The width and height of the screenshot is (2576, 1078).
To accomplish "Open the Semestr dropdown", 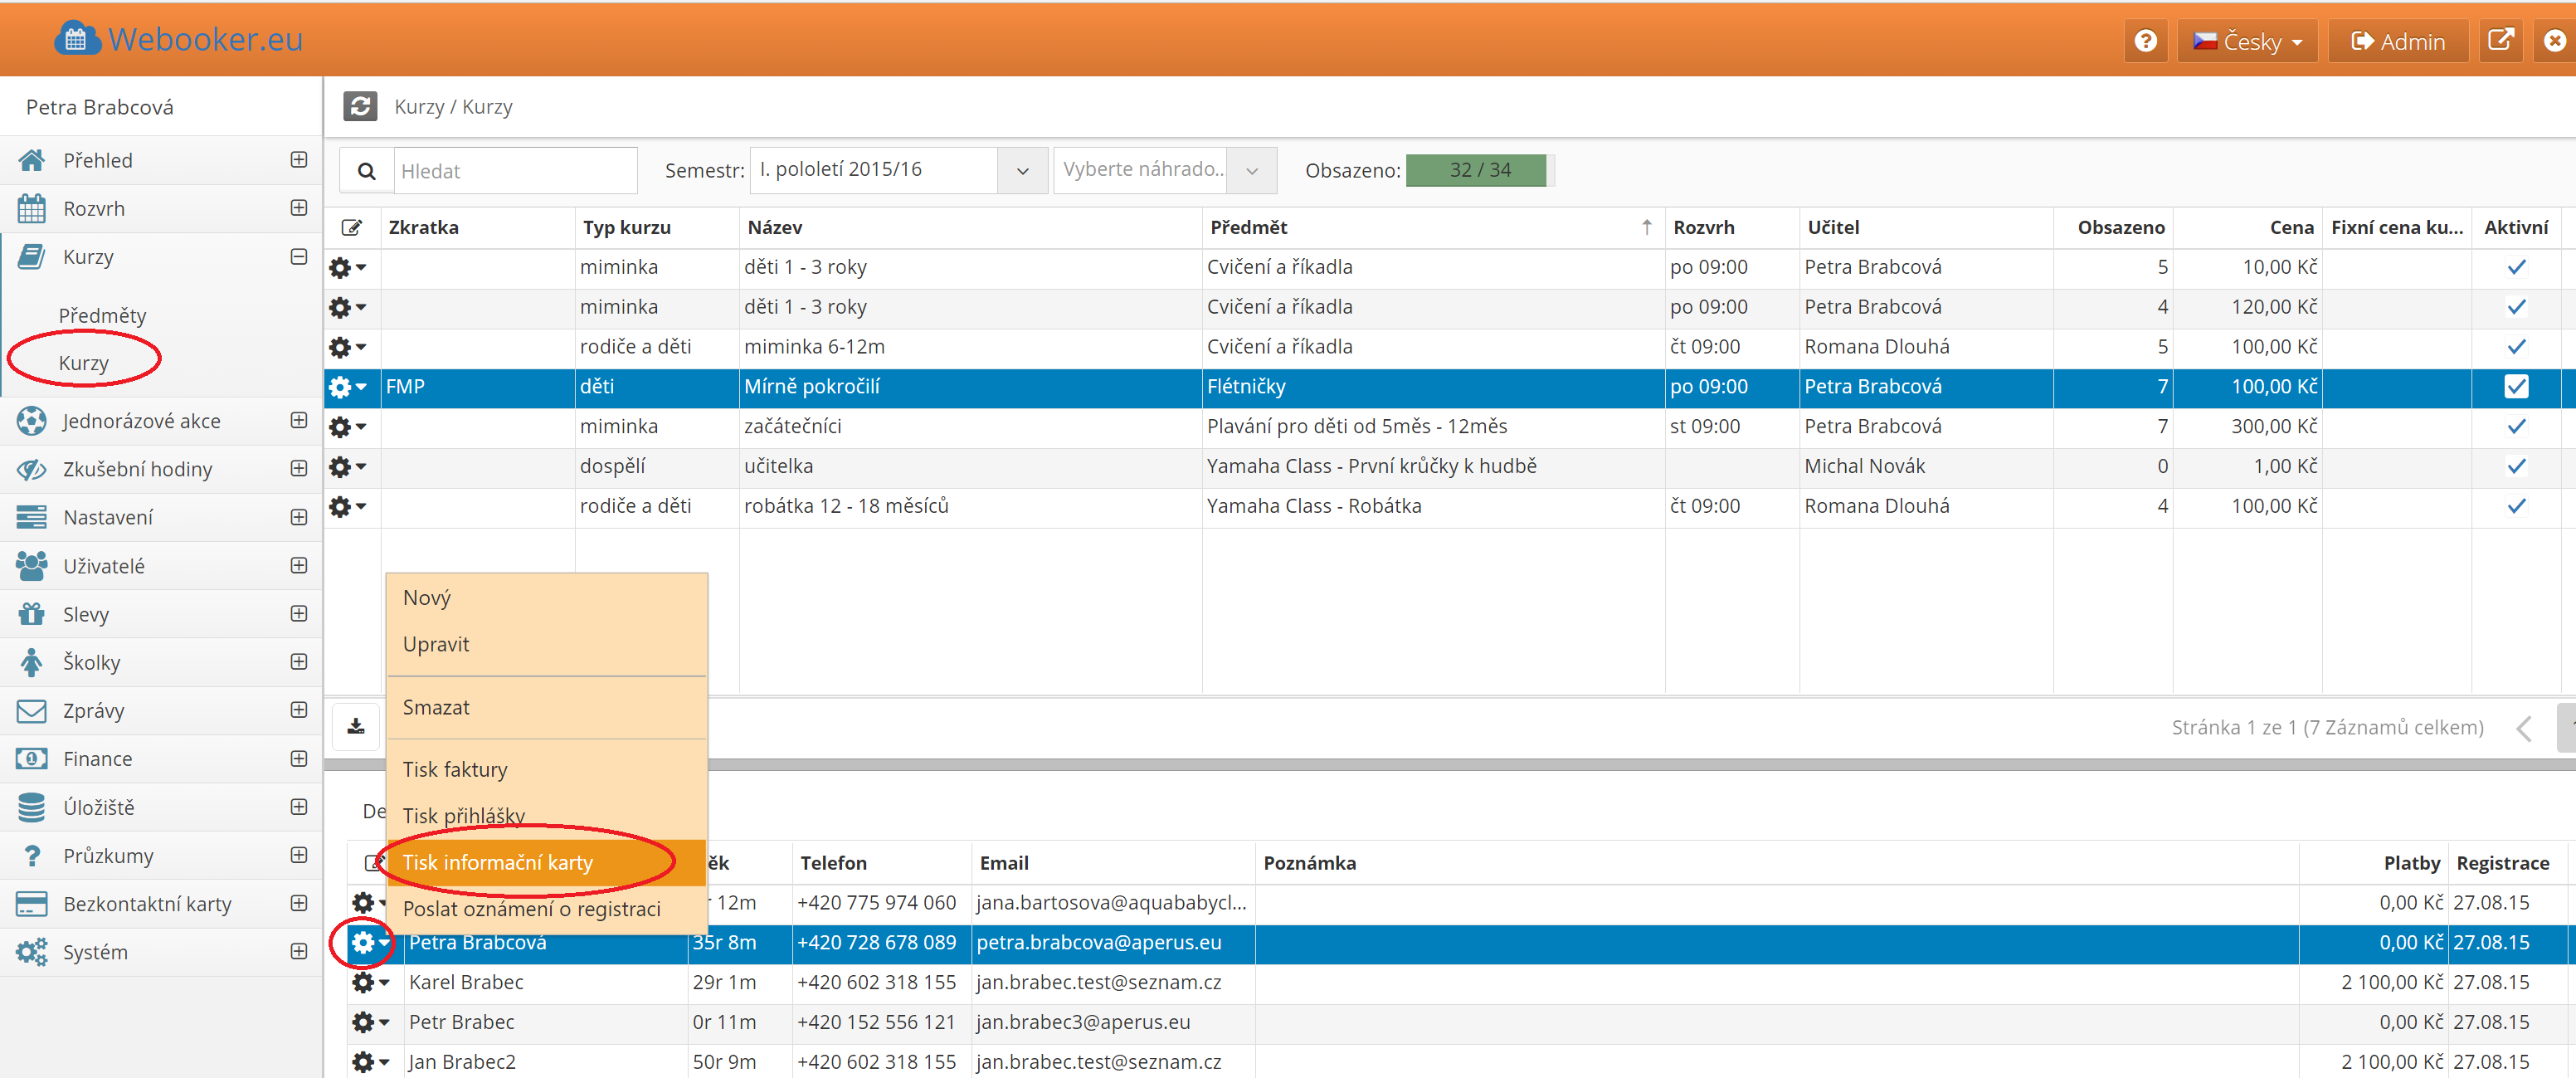I will tap(1022, 171).
